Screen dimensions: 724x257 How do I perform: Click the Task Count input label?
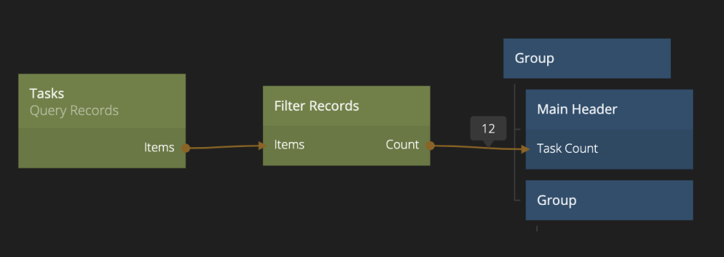(x=567, y=148)
